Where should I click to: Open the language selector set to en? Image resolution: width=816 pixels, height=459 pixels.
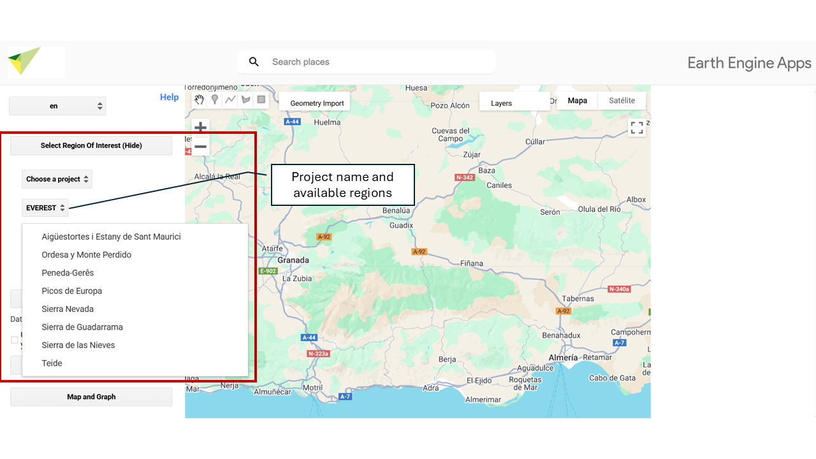point(57,106)
